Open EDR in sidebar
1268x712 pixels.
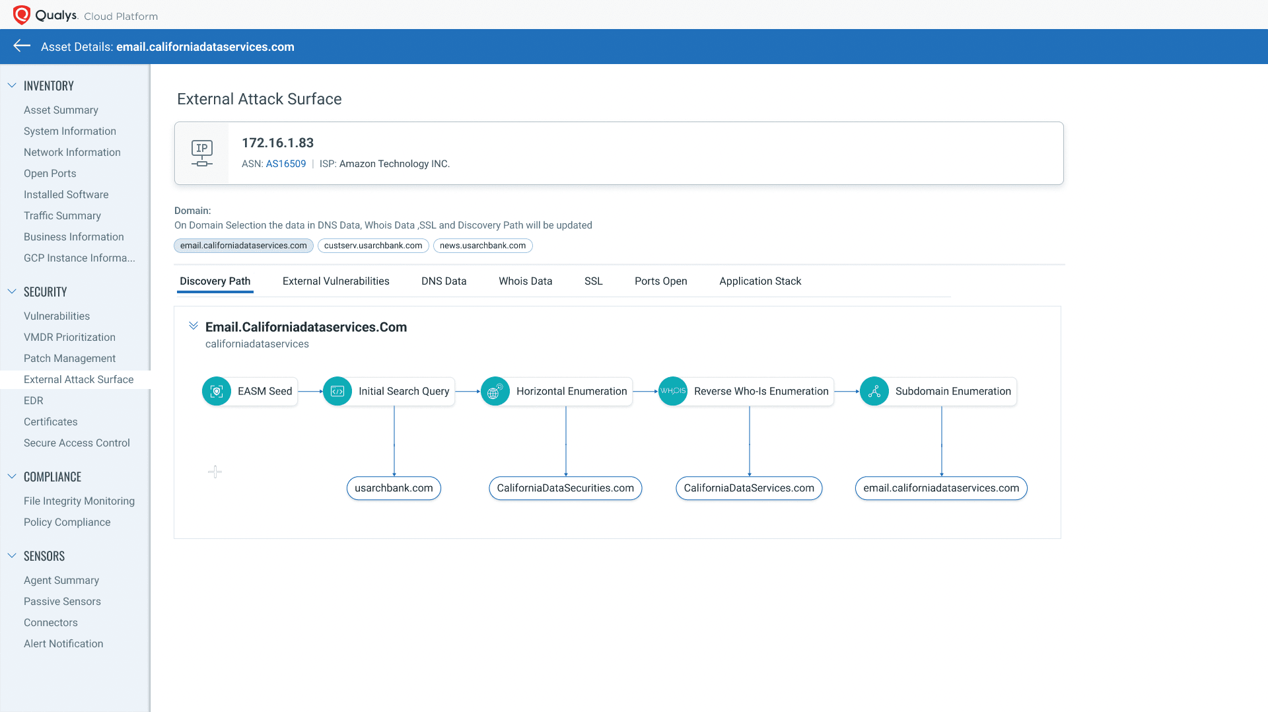pyautogui.click(x=34, y=401)
